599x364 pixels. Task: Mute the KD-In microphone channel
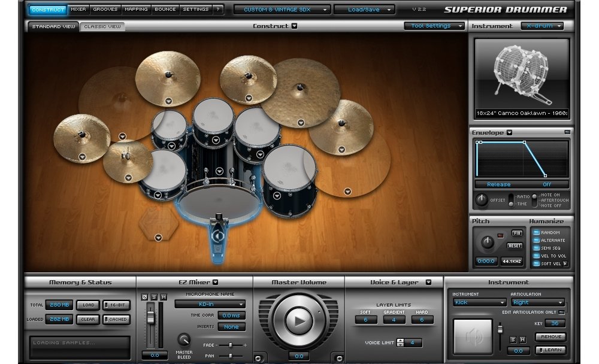coord(164,297)
